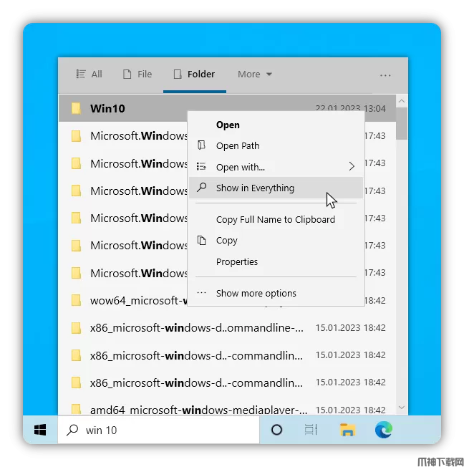Choose Show more options
The height and width of the screenshot is (467, 464).
point(256,293)
